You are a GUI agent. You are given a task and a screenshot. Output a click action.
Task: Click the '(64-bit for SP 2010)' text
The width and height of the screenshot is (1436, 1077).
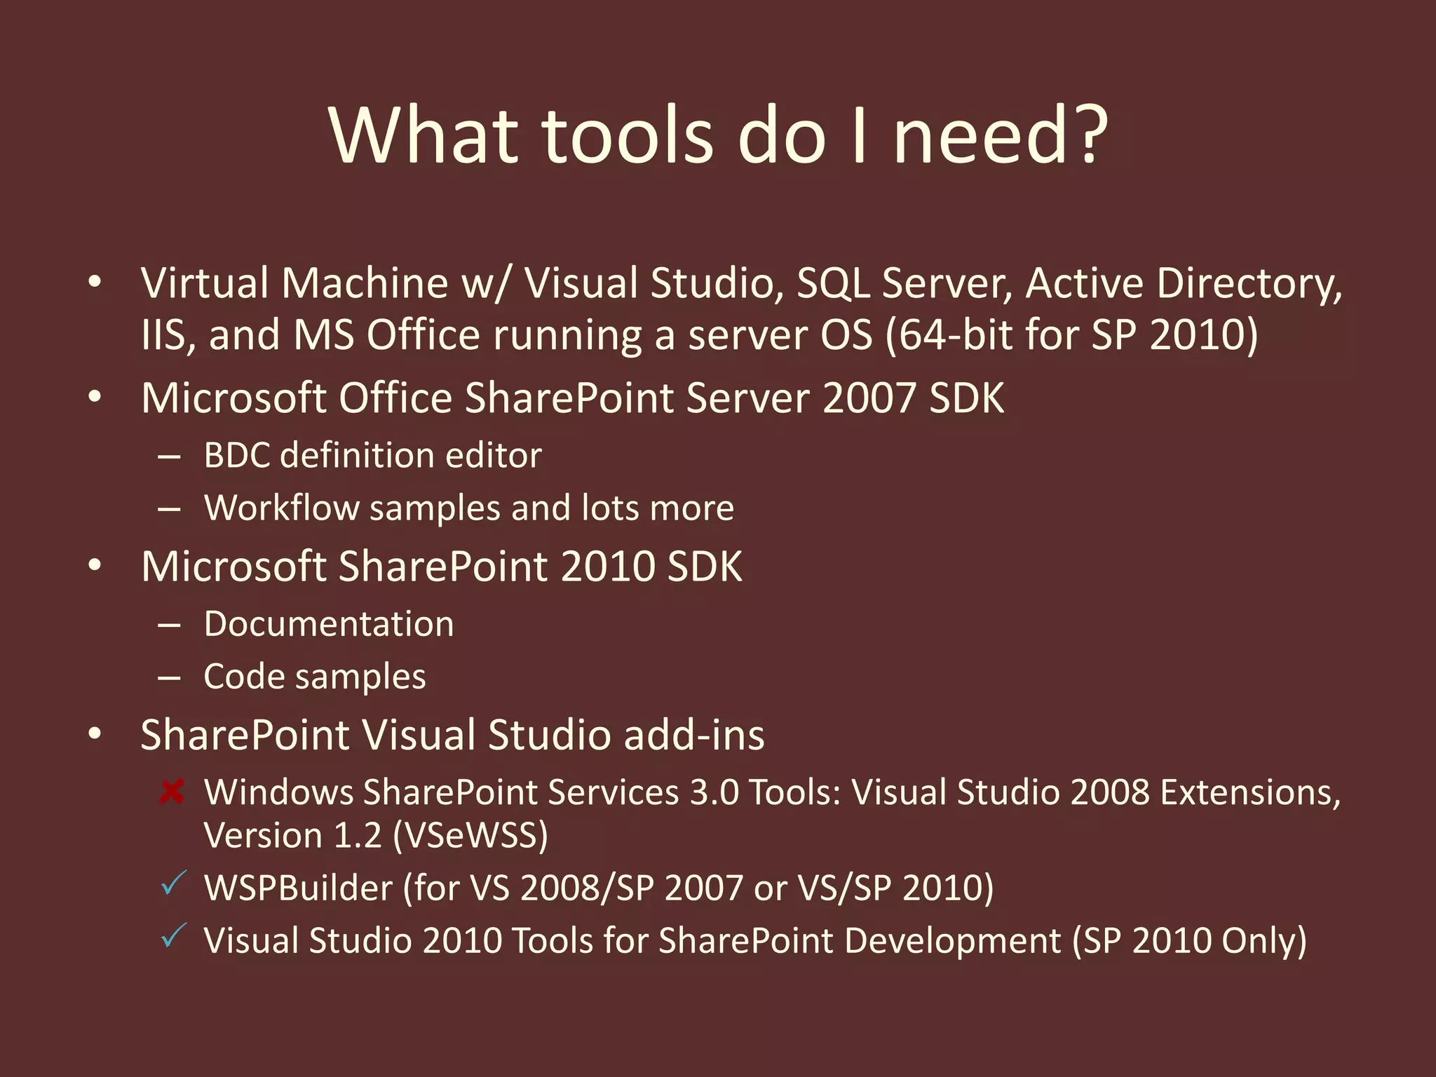(x=1071, y=334)
